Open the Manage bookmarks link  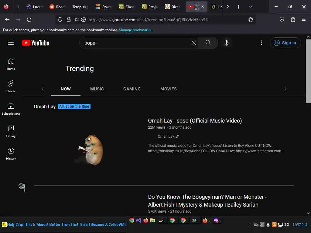click(136, 30)
